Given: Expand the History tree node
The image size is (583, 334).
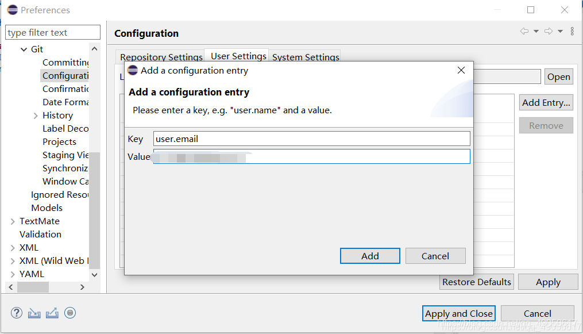Looking at the screenshot, I should coord(36,116).
